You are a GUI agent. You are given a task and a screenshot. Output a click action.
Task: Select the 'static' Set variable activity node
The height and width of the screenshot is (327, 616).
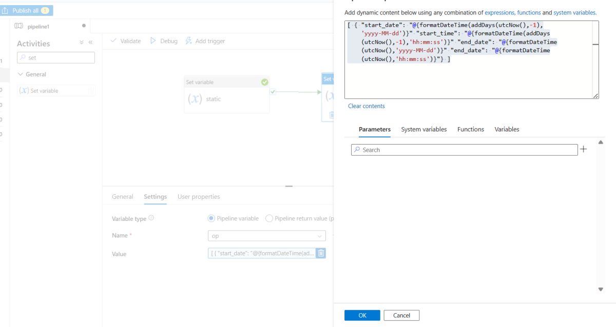click(226, 94)
